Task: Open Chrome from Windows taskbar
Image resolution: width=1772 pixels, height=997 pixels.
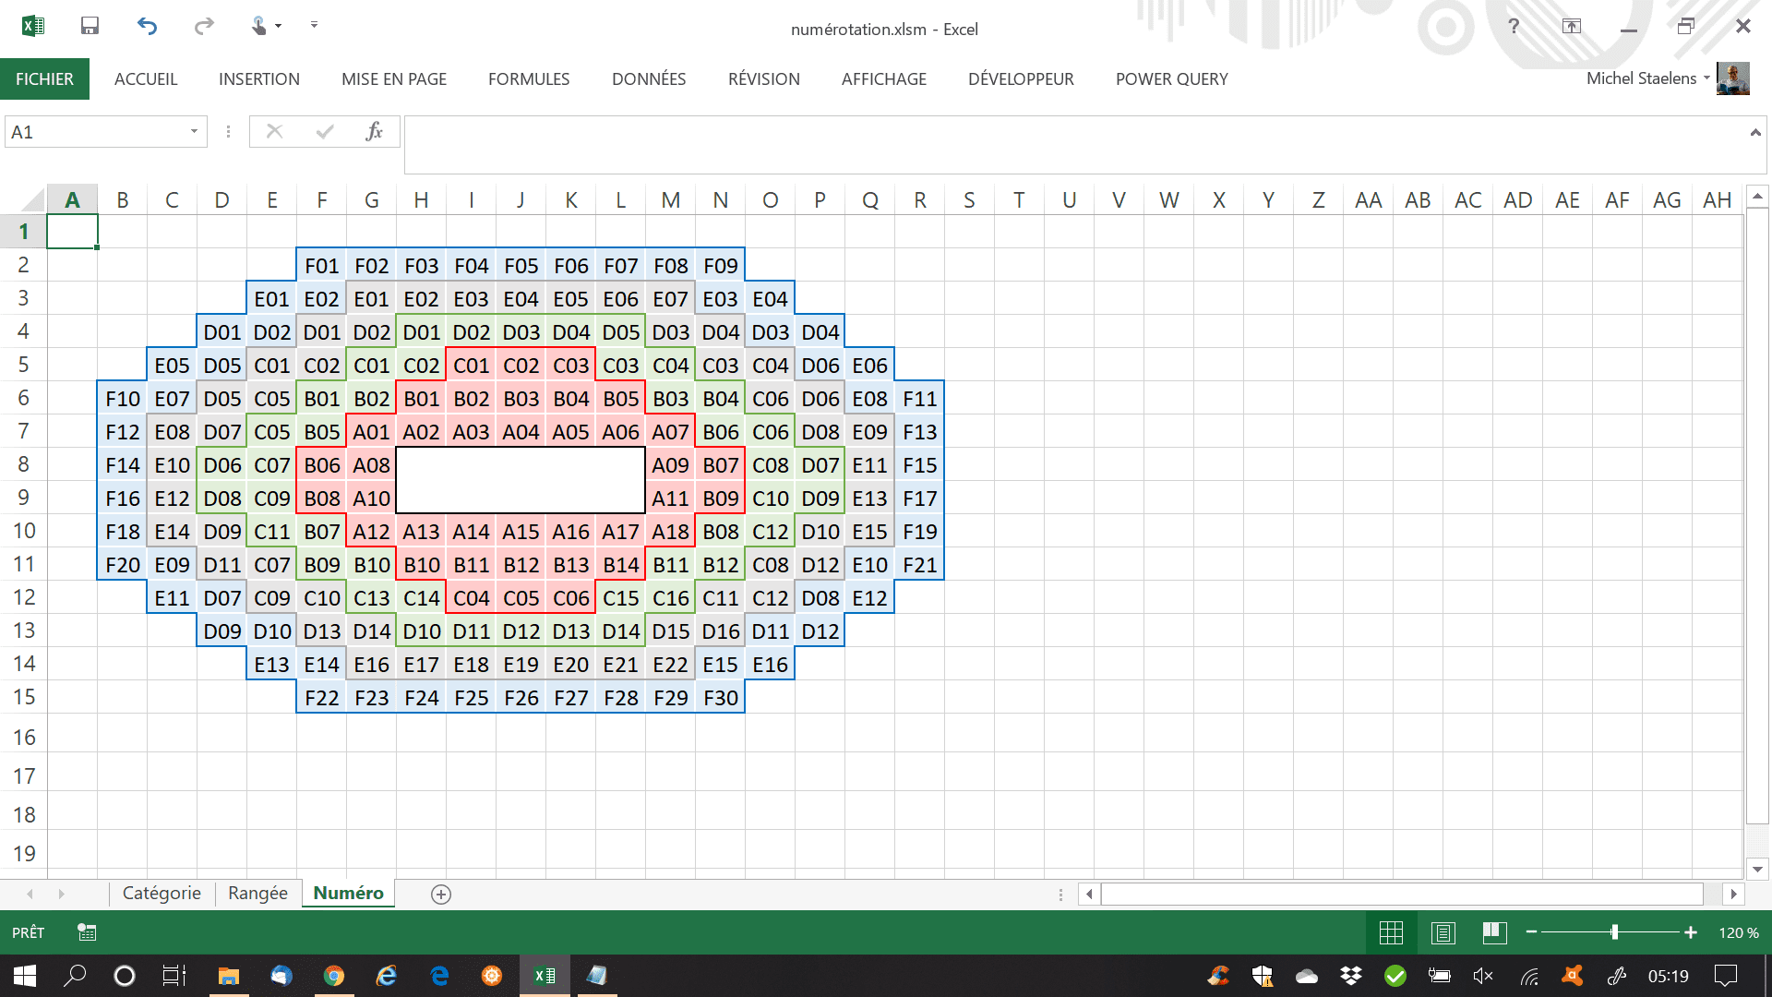Action: pyautogui.click(x=334, y=976)
